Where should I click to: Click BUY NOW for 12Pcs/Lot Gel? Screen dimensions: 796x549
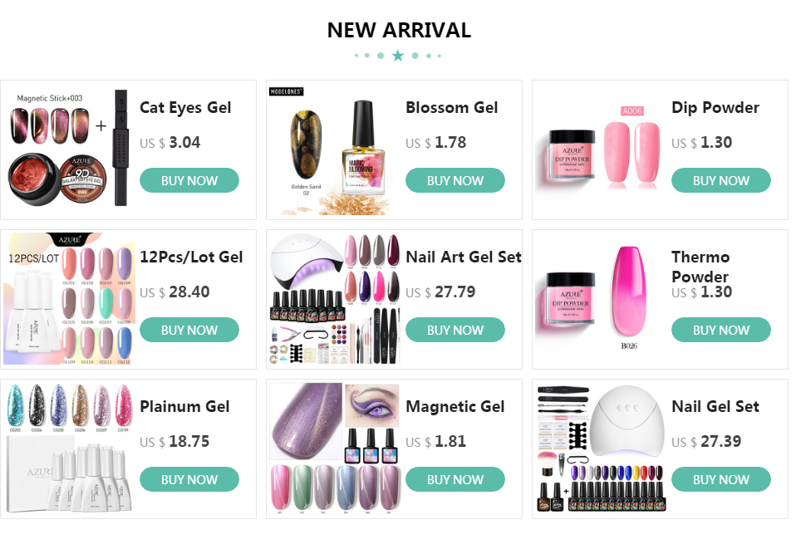pyautogui.click(x=189, y=330)
